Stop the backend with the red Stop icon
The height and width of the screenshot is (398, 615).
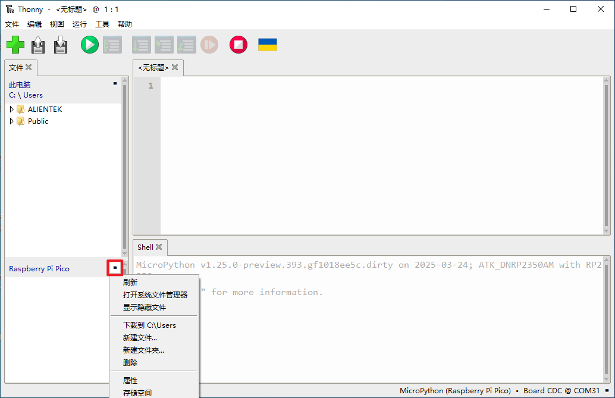click(x=239, y=45)
